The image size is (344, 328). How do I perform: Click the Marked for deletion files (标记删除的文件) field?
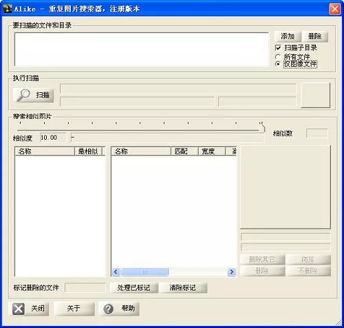point(85,287)
